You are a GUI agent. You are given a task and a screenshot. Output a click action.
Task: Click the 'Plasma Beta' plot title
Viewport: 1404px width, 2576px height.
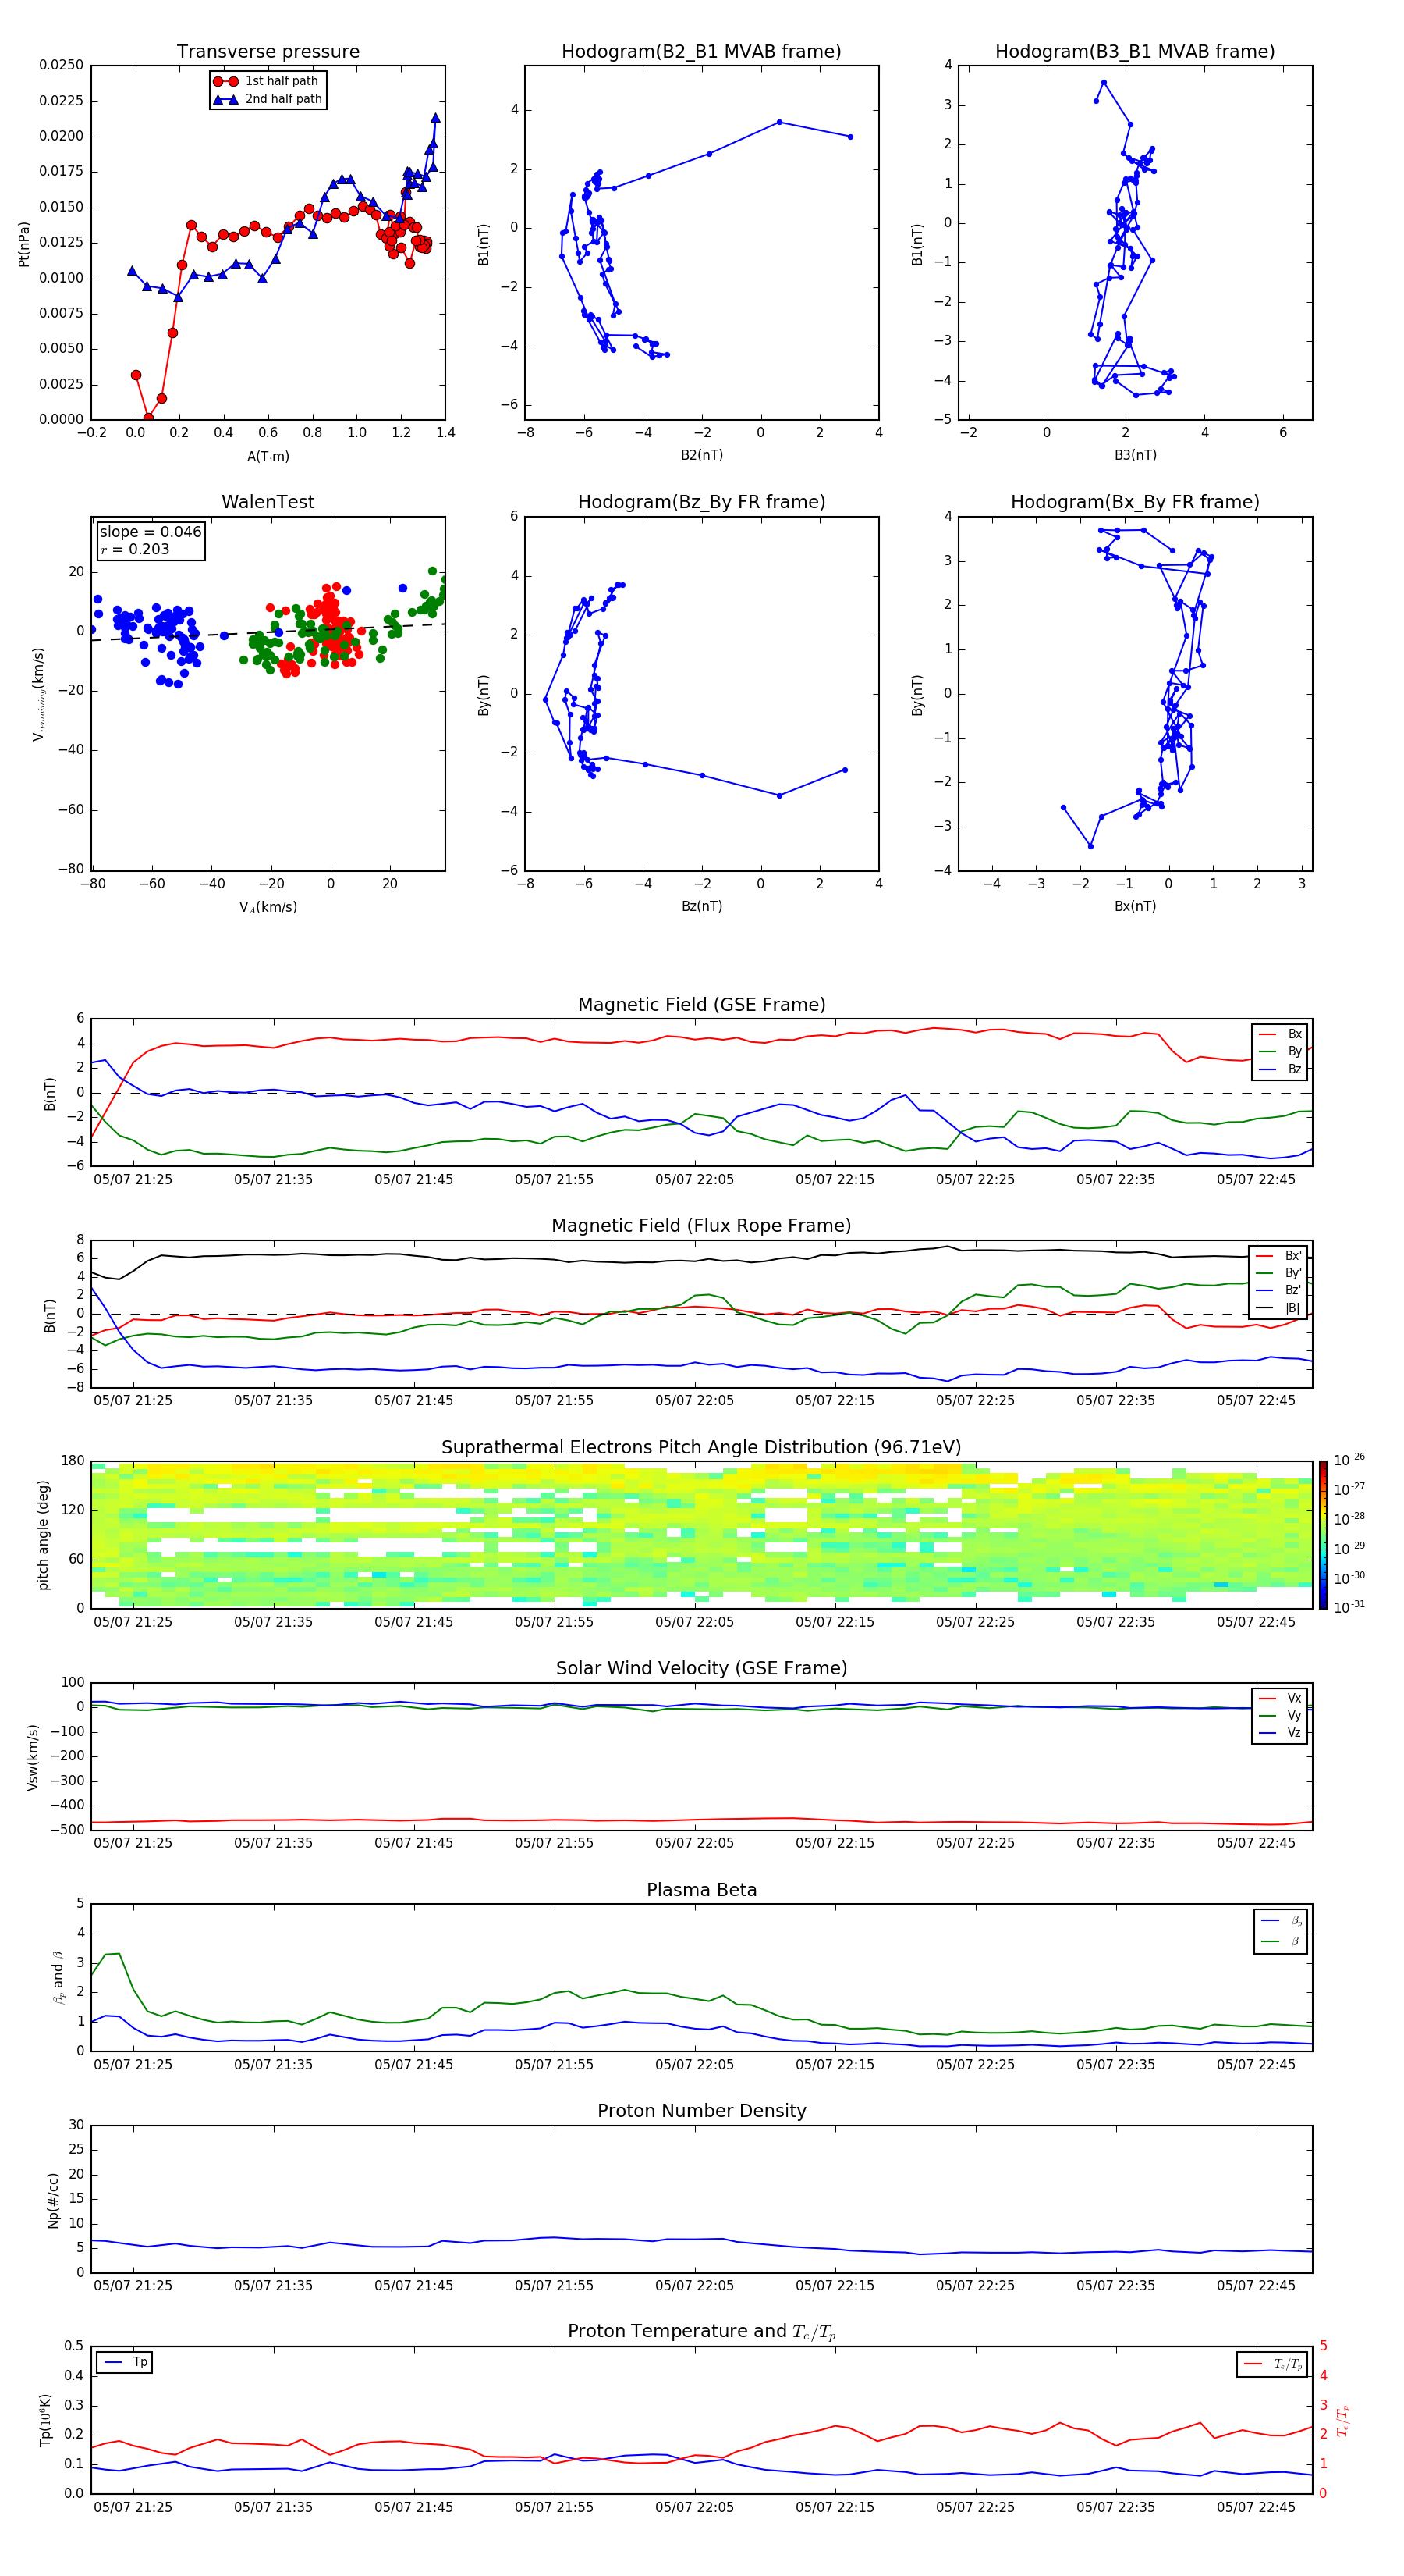coord(701,1890)
